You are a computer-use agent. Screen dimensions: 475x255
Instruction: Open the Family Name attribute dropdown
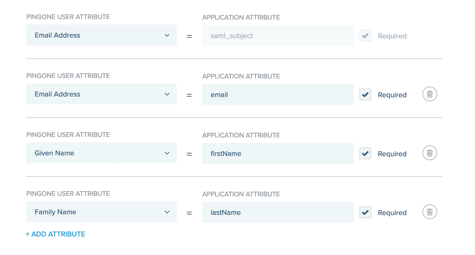coord(101,212)
